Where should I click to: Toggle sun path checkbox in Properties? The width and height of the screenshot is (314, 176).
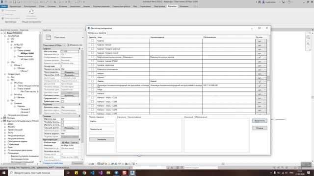pyautogui.click(x=62, y=102)
